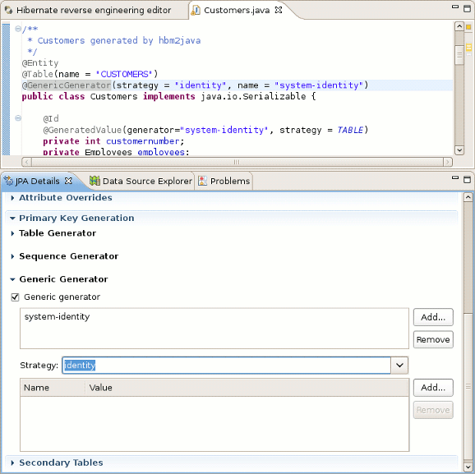Click the editor vertical scrollbar down arrow
Screen dimensions: 475x474
coord(459,150)
